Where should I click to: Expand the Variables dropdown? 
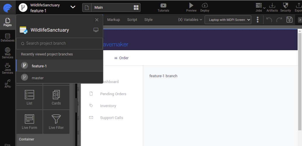tap(190, 20)
